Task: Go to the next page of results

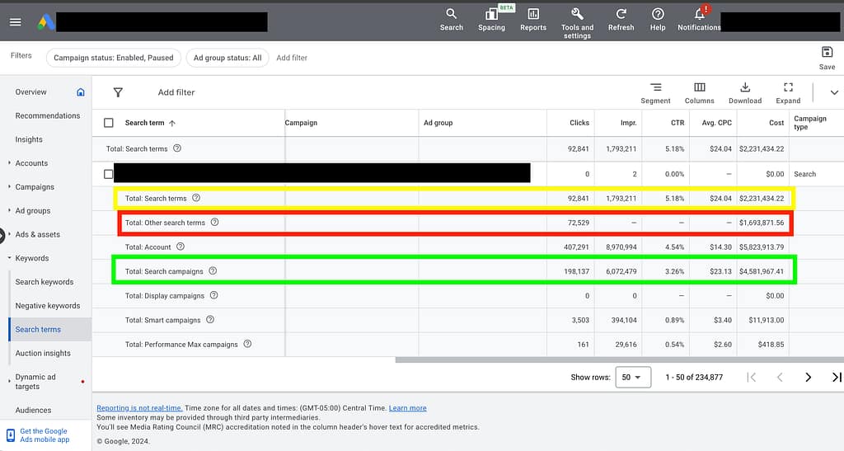Action: coord(808,378)
